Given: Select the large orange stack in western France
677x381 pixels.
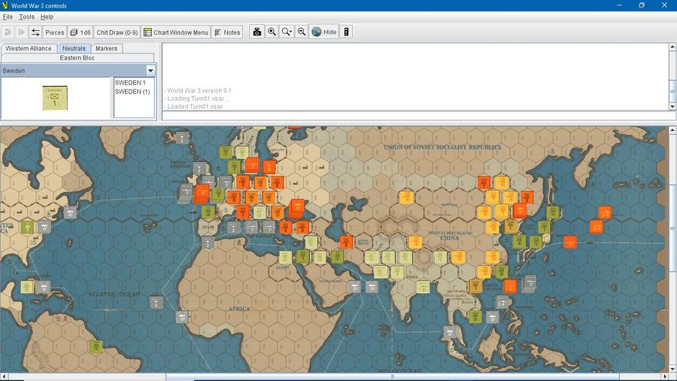Looking at the screenshot, I should [x=201, y=194].
